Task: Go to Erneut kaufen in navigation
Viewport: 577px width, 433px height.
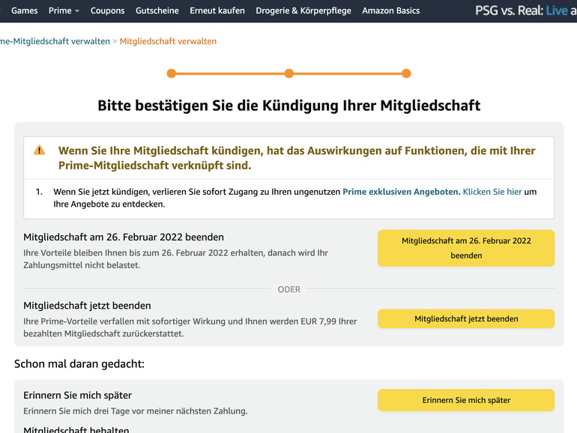Action: pos(217,10)
